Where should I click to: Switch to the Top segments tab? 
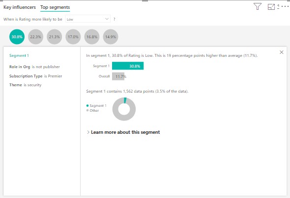click(x=55, y=7)
